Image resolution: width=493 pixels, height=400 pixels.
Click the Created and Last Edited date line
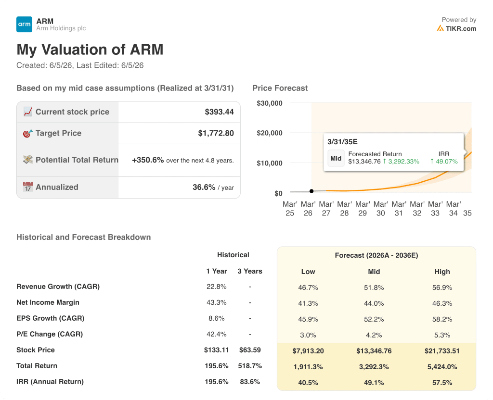(x=80, y=65)
